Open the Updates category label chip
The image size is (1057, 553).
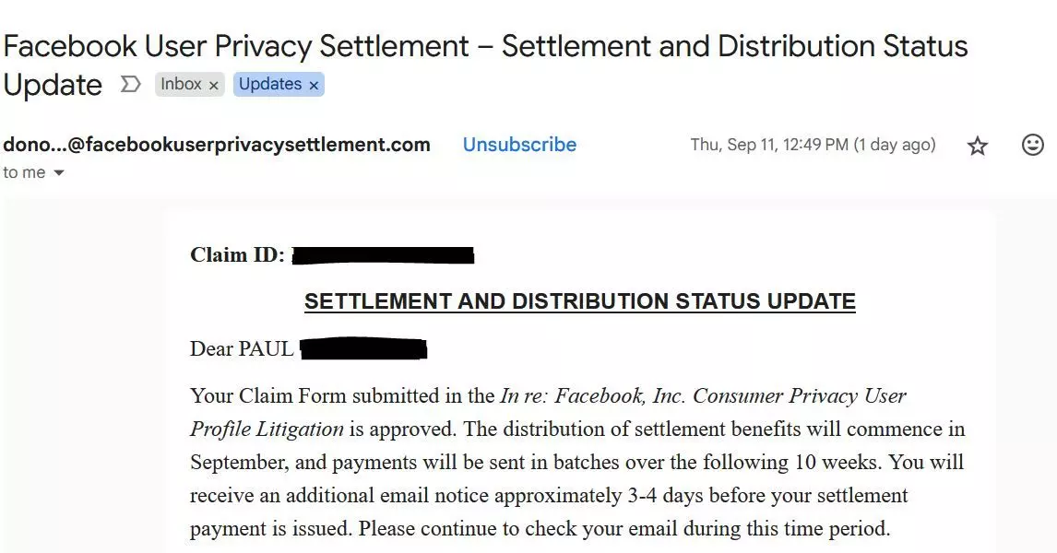(x=269, y=85)
